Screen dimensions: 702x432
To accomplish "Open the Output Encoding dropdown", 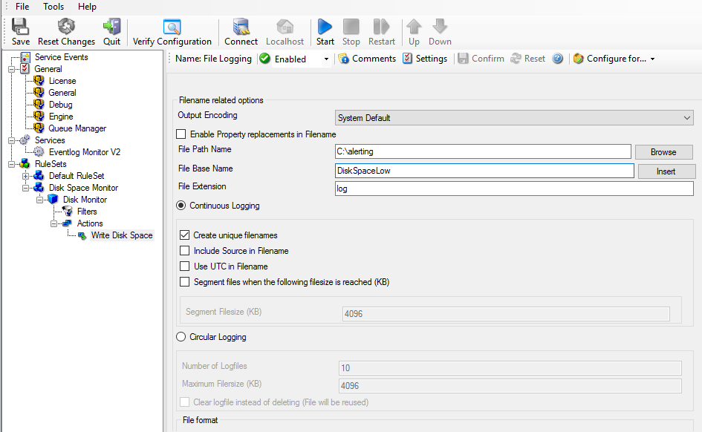I will 513,118.
